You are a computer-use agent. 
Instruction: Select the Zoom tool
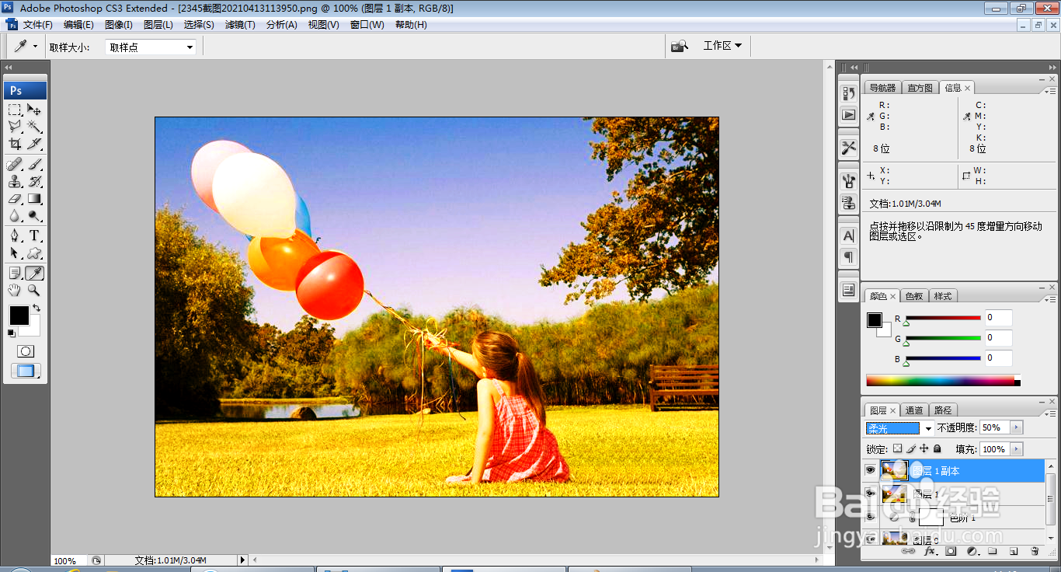click(35, 290)
